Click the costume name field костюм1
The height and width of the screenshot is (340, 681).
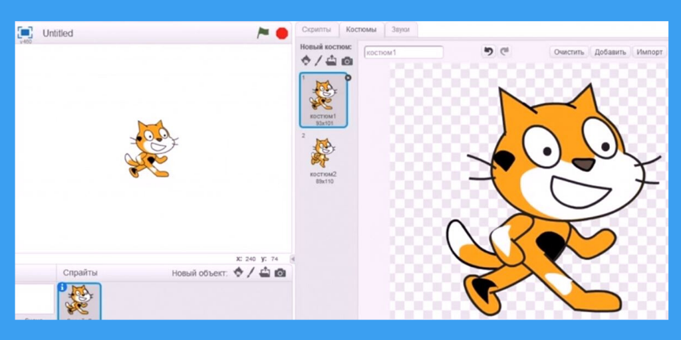pos(404,52)
